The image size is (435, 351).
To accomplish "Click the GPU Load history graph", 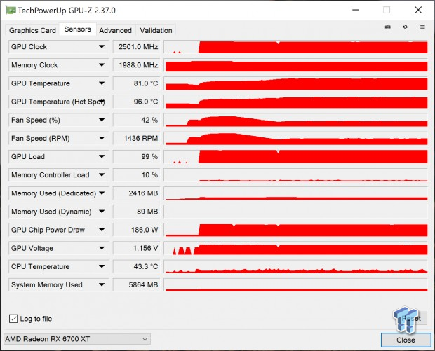I will click(296, 156).
